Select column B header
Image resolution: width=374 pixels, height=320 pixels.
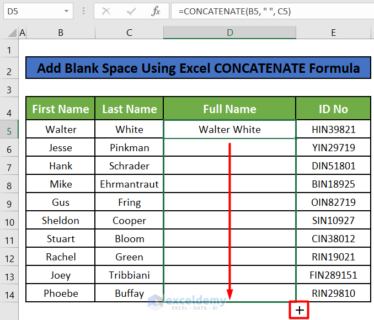[x=61, y=33]
